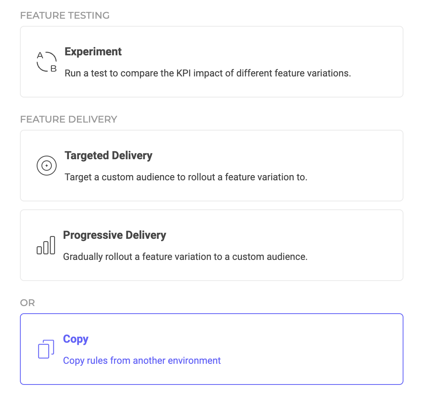
Task: Choose the Targeted Delivery title
Action: click(108, 155)
